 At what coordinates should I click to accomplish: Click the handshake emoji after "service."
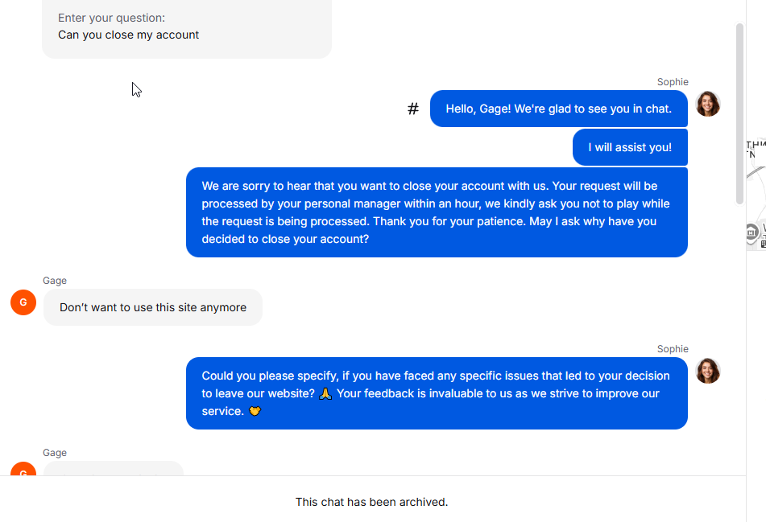(x=255, y=411)
